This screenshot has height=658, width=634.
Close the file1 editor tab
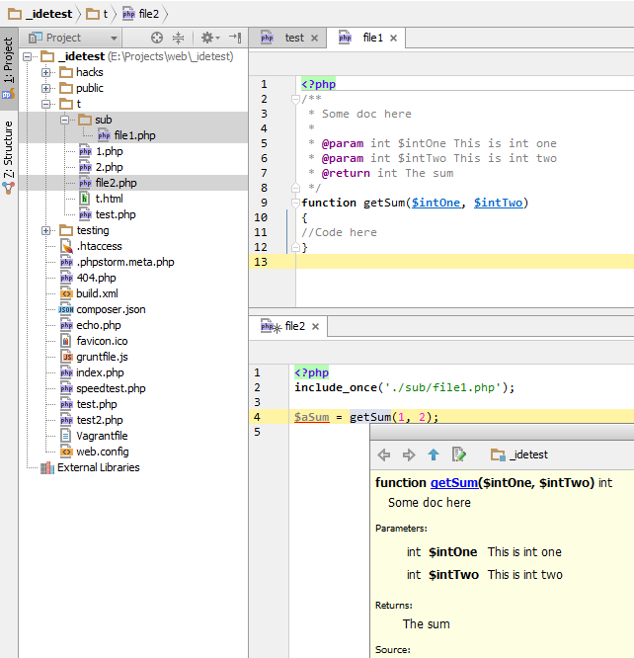393,39
